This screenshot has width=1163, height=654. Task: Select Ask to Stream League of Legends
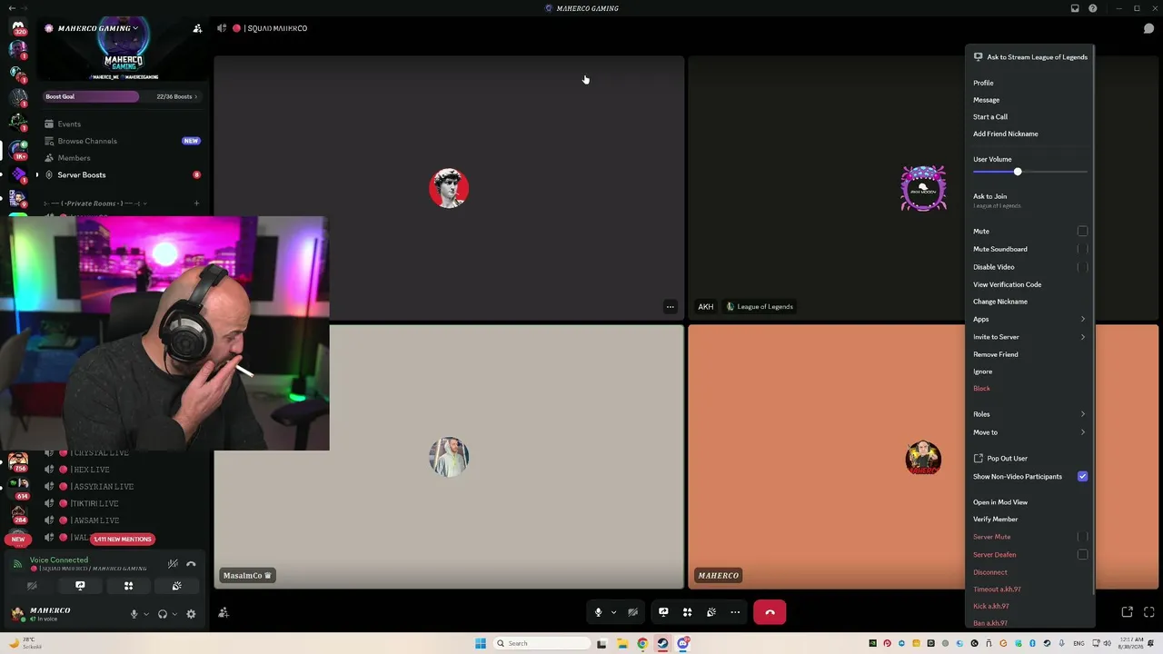click(x=1029, y=56)
